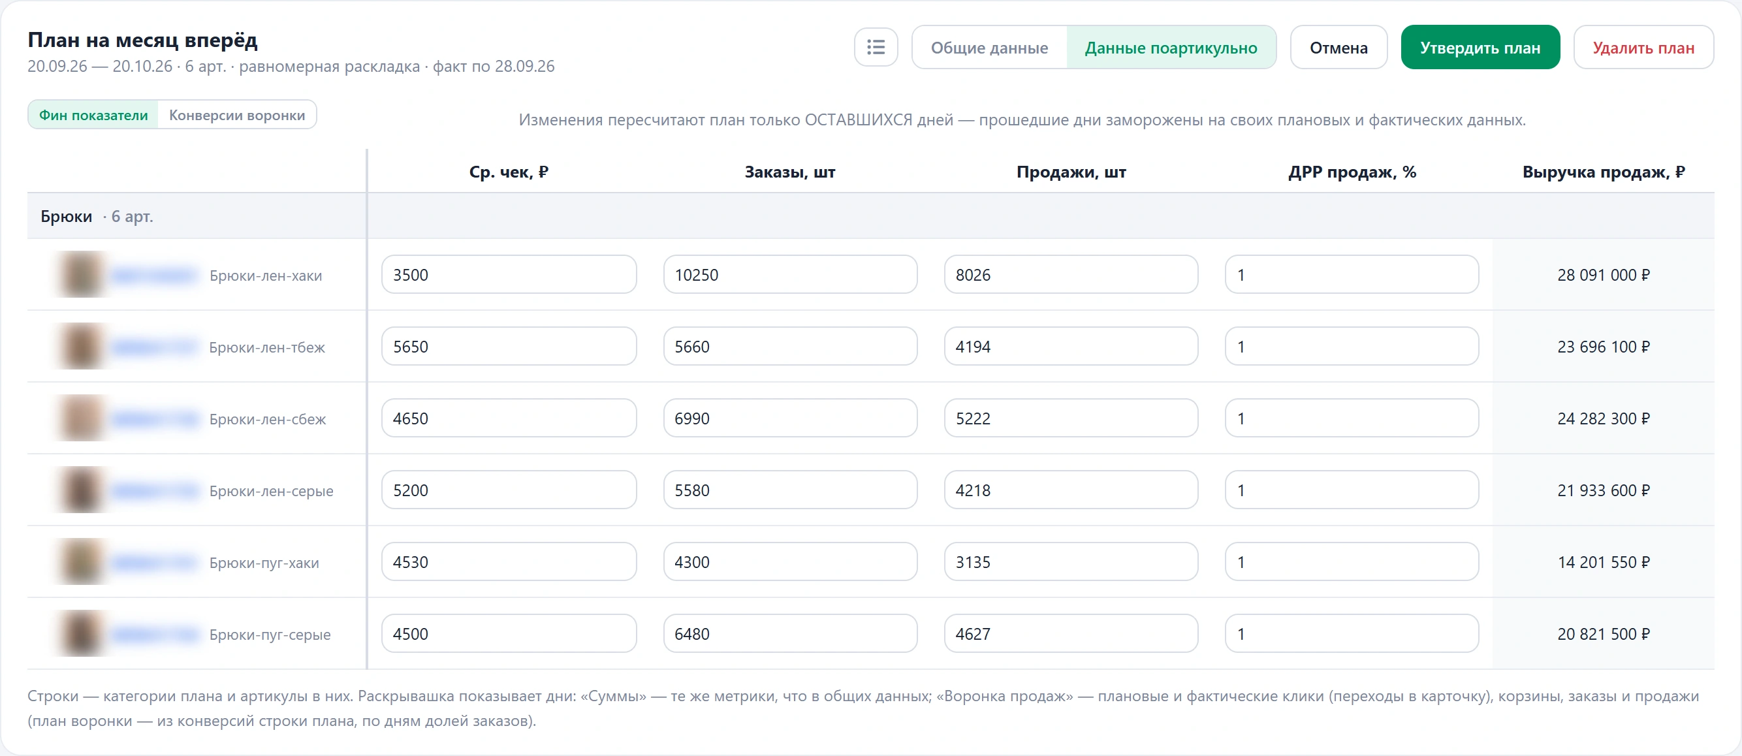This screenshot has height=756, width=1742.
Task: Edit Ср. чек field for Брюки-лен-хаки
Action: click(509, 275)
